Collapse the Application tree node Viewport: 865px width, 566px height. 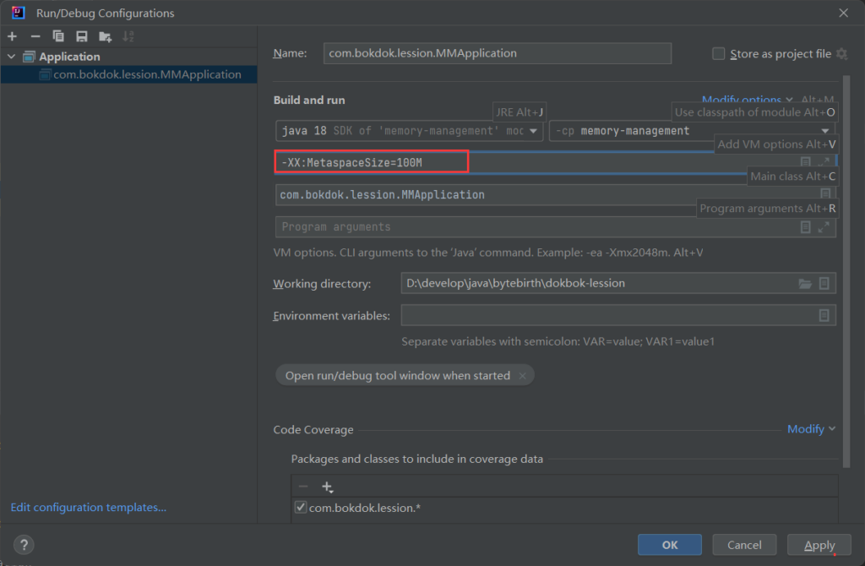pos(11,57)
